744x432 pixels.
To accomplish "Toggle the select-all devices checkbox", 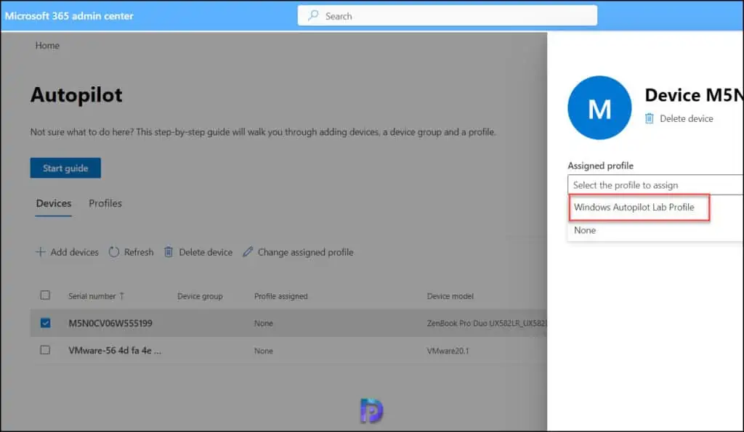I will point(45,296).
